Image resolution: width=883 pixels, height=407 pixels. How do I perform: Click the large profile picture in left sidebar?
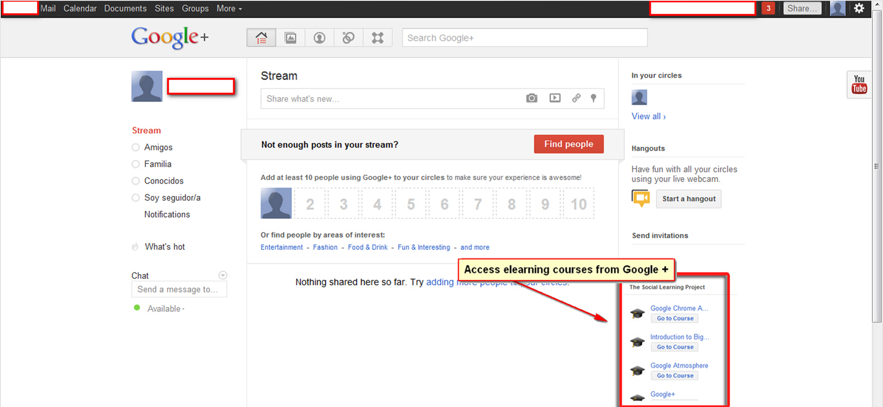[147, 86]
